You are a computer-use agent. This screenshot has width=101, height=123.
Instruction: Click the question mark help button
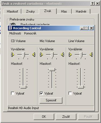pyautogui.click(x=93, y=4)
